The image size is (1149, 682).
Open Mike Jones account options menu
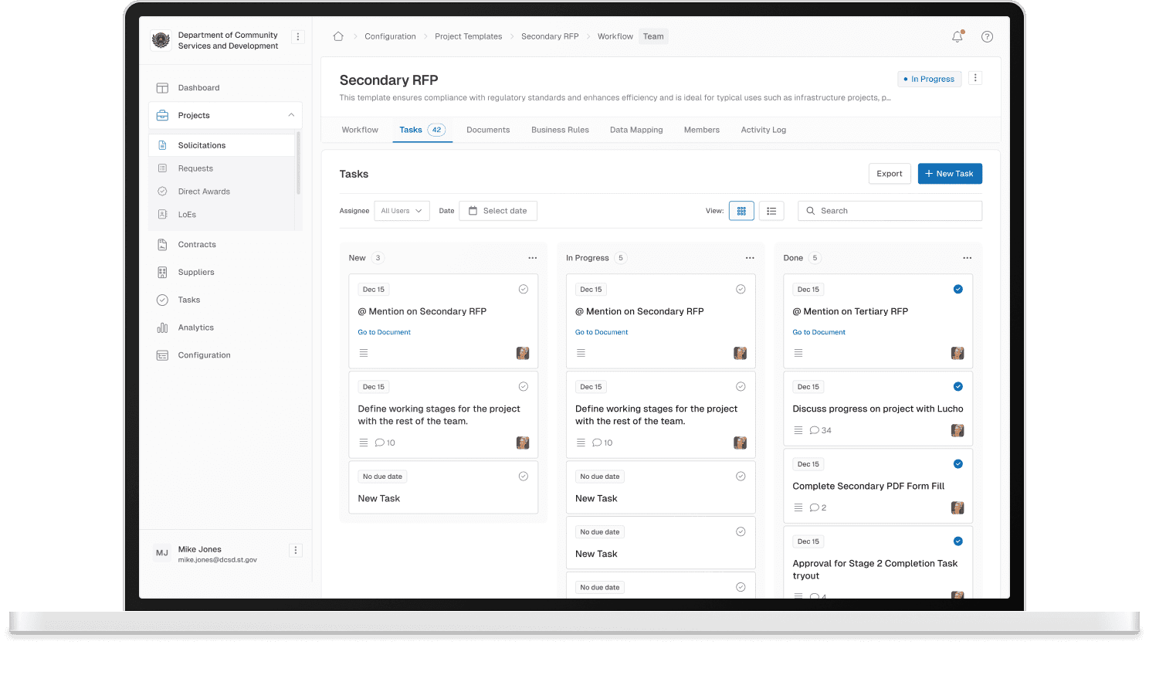(295, 551)
